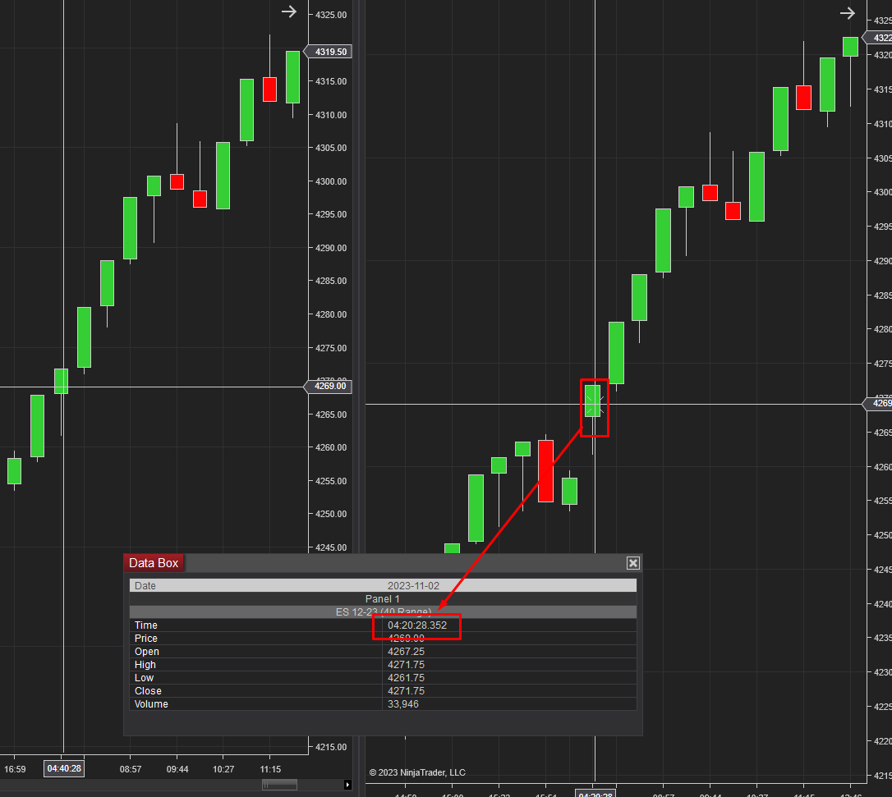Click the 4280.00 price label on left axis

331,314
